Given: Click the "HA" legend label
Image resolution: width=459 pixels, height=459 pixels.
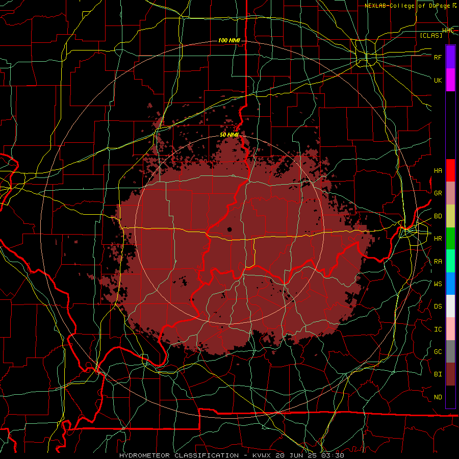Looking at the screenshot, I should [x=438, y=171].
